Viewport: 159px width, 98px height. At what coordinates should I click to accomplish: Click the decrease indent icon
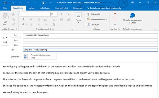(x=61, y=19)
